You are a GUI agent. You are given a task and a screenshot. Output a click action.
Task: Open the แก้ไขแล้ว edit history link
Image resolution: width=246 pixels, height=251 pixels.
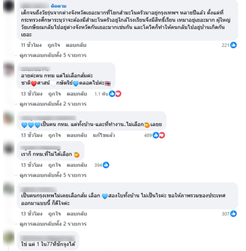point(104,135)
